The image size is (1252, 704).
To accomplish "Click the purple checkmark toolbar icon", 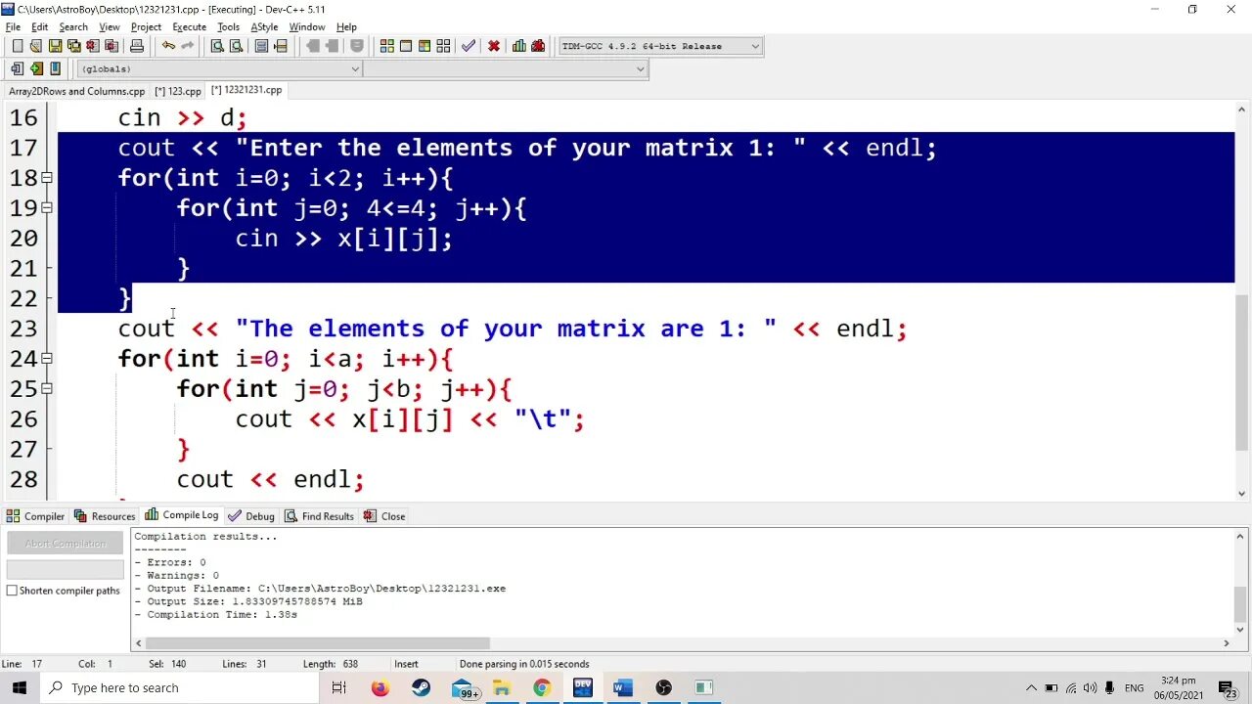I will pos(469,46).
